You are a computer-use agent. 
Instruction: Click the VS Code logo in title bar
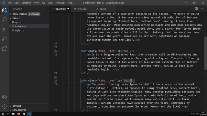3,3
